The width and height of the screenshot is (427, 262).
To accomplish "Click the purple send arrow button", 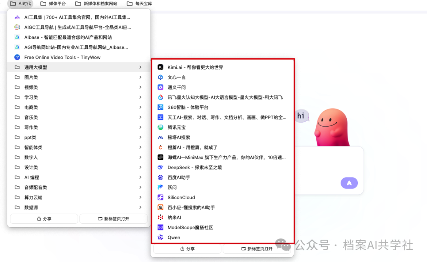I will pos(349,183).
